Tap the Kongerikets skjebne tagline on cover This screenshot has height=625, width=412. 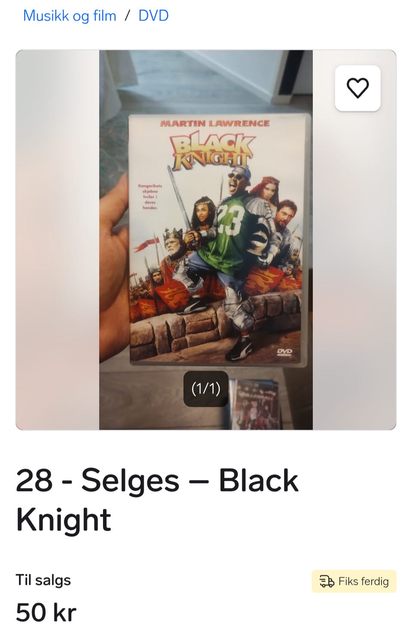coord(150,196)
